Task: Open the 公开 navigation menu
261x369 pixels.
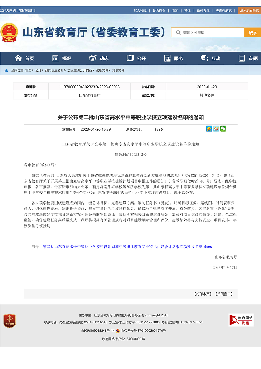Action: pos(136,58)
